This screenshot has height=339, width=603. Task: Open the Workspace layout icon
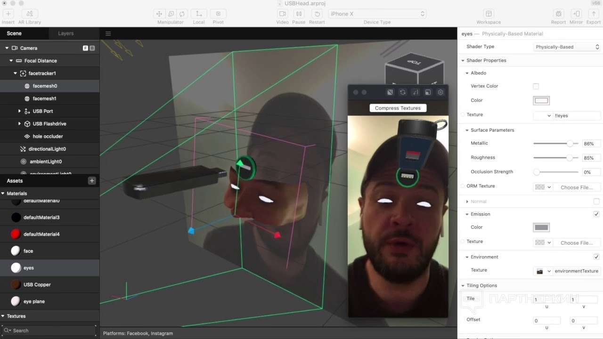(x=489, y=14)
